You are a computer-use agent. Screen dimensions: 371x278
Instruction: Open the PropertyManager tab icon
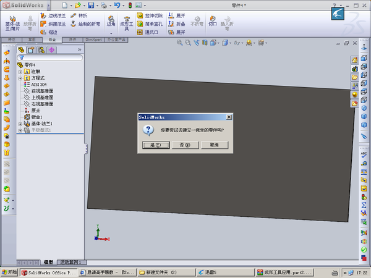[31, 50]
